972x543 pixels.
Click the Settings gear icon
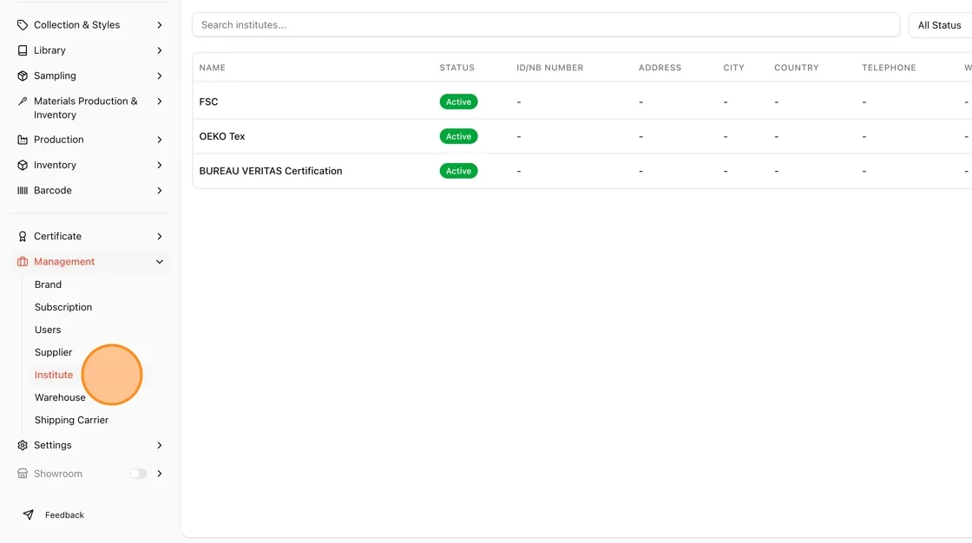click(x=23, y=445)
